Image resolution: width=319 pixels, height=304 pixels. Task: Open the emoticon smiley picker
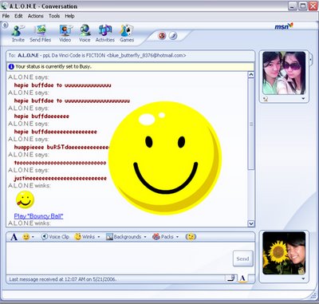(28, 237)
